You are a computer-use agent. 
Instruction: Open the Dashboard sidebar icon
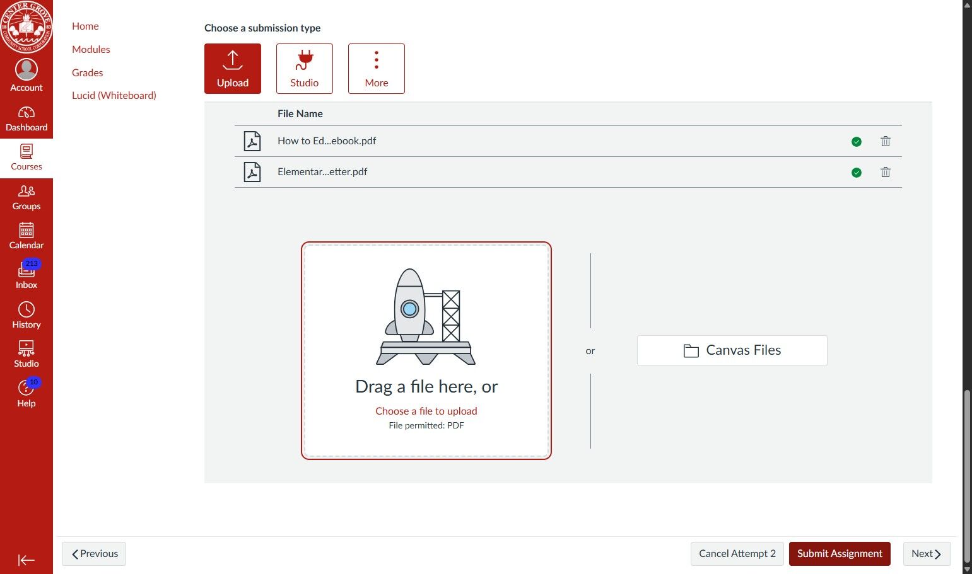[x=26, y=118]
